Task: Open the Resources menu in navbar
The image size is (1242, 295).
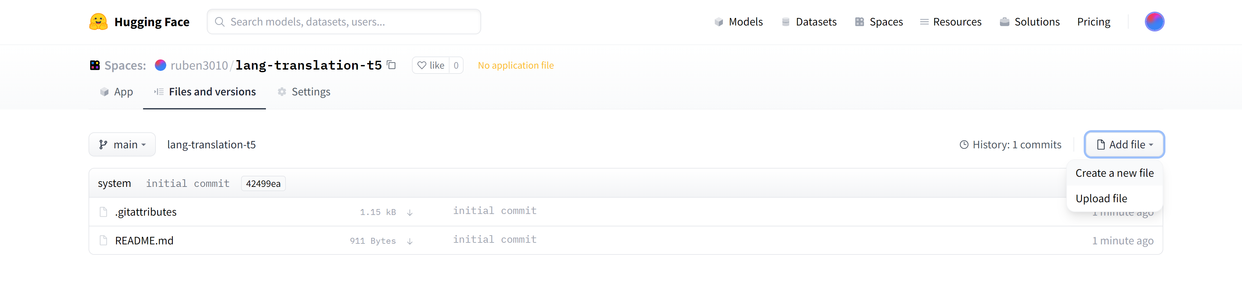Action: 950,22
